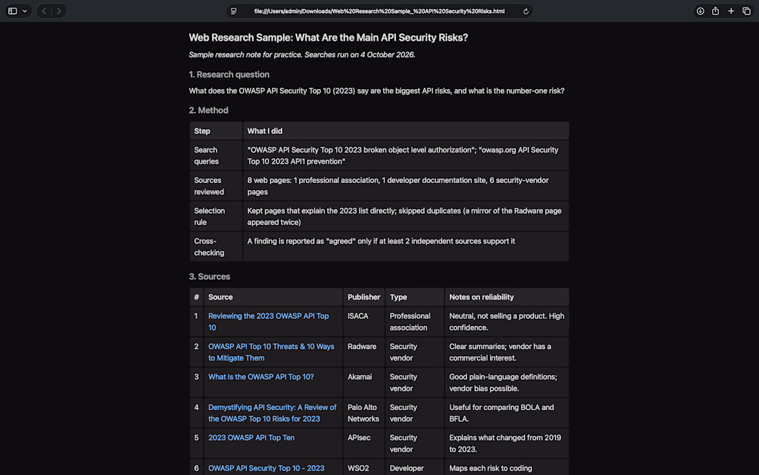Click the "Cross-checking" cell
759x475 pixels.
pos(216,247)
